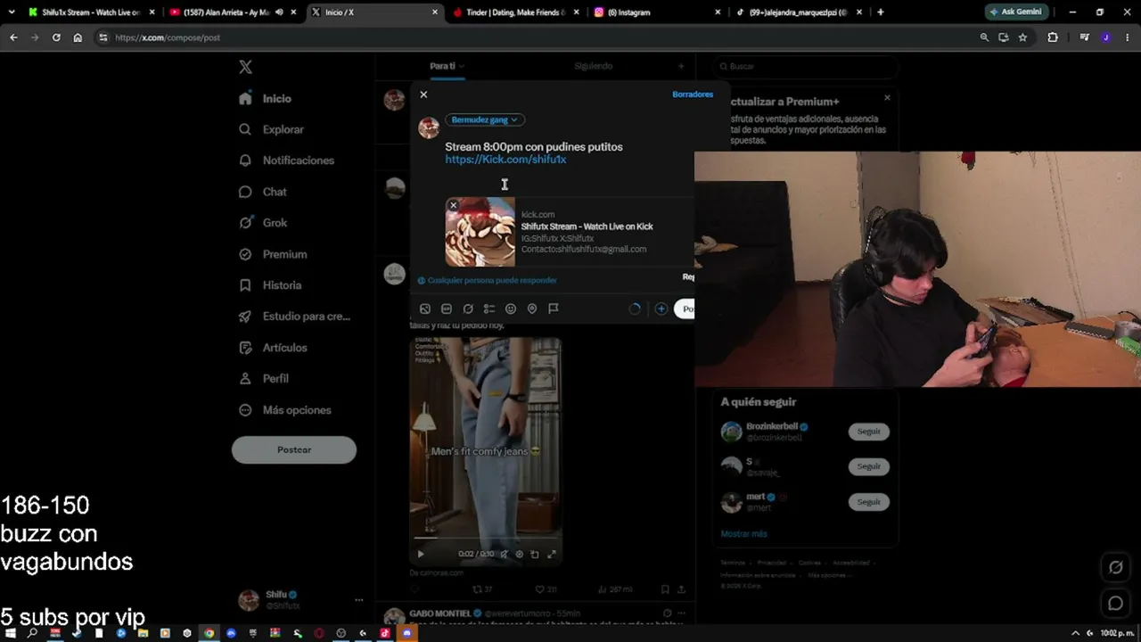
Task: Click the X search box Buscar
Action: pos(807,66)
